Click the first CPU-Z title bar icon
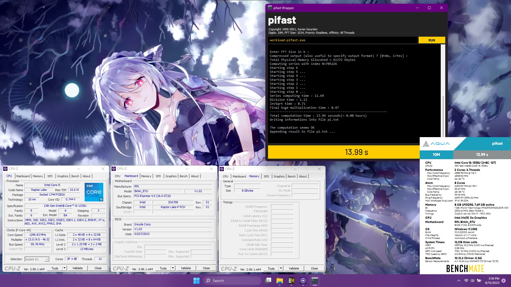The height and width of the screenshot is (287, 511). (6, 169)
